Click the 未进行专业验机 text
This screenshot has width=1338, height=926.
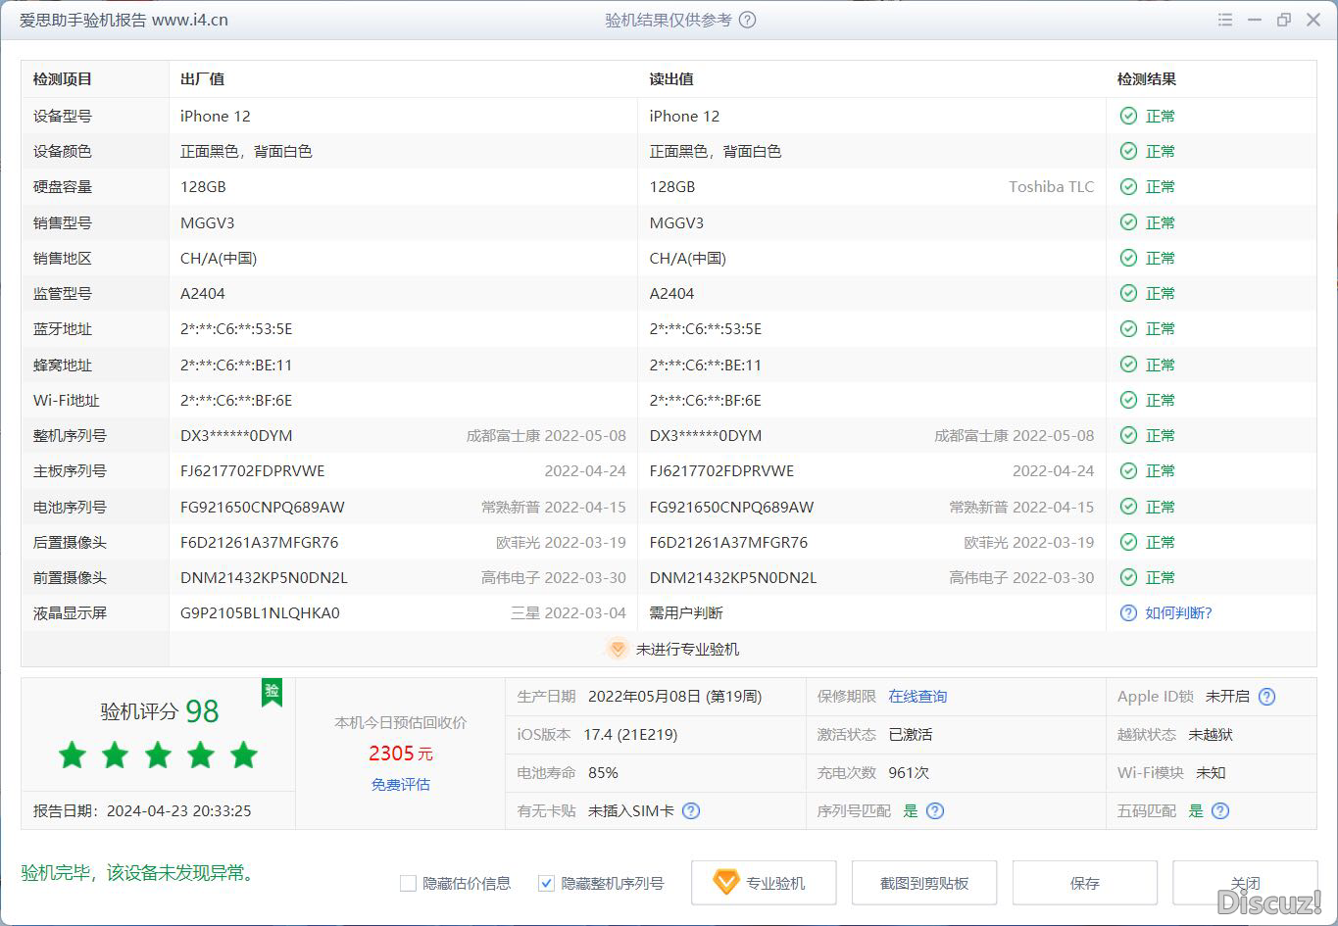click(687, 649)
